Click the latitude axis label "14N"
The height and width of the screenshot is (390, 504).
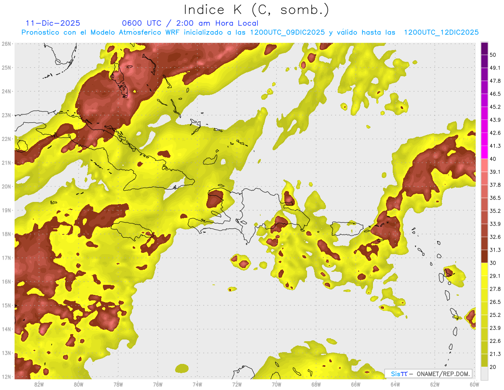(x=6, y=329)
